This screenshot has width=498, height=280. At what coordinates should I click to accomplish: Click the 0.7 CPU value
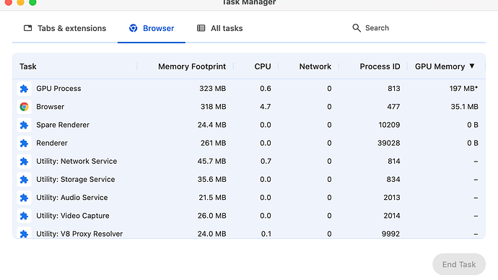(x=266, y=161)
